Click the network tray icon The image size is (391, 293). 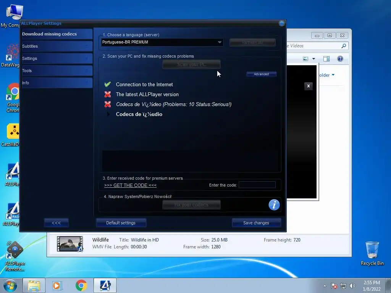[x=343, y=286]
